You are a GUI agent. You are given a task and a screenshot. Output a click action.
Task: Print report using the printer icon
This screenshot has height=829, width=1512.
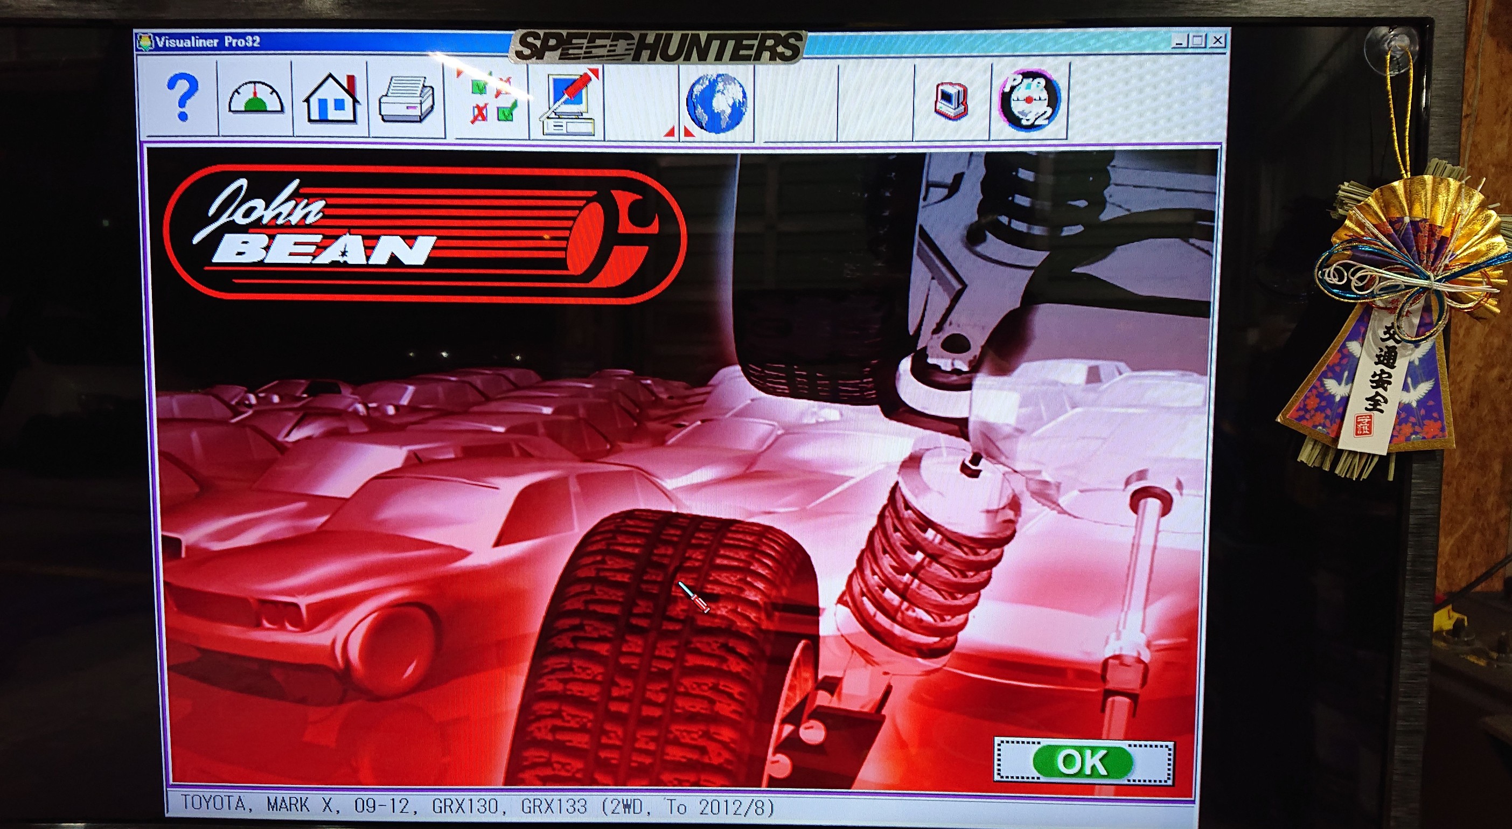click(x=407, y=100)
